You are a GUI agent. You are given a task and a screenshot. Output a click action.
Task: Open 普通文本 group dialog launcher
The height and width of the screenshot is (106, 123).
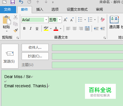[x=105, y=38]
